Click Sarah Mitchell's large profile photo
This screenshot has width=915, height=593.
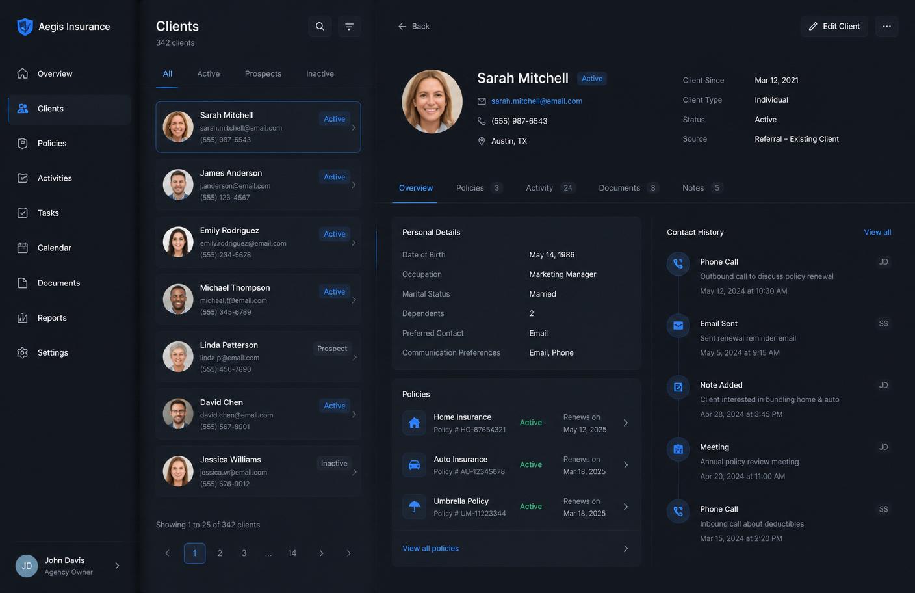click(x=432, y=101)
